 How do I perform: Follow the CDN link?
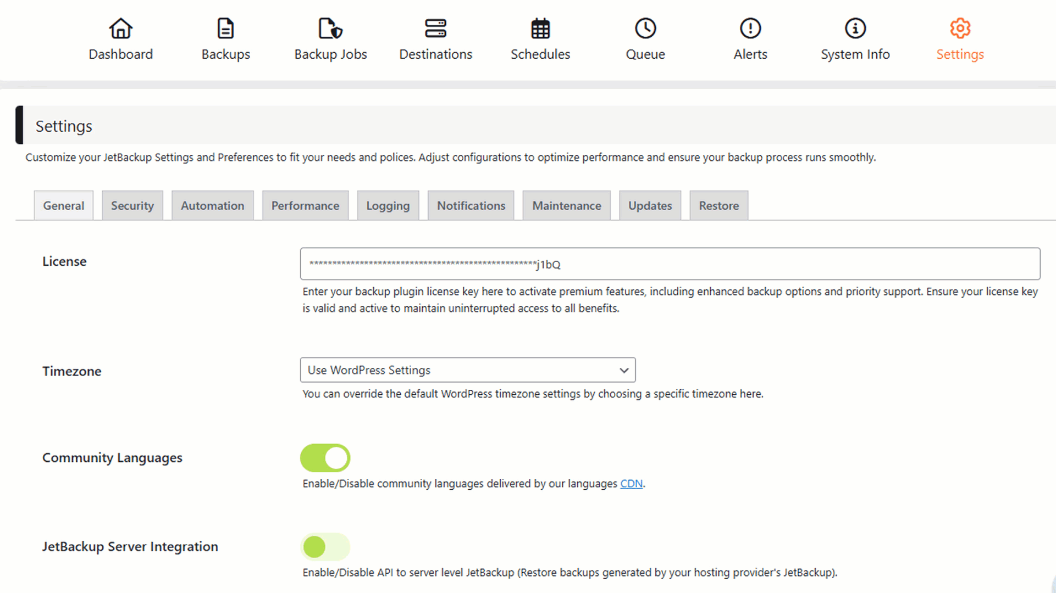tap(631, 484)
